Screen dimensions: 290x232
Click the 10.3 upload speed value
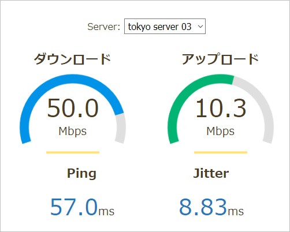[x=221, y=108]
